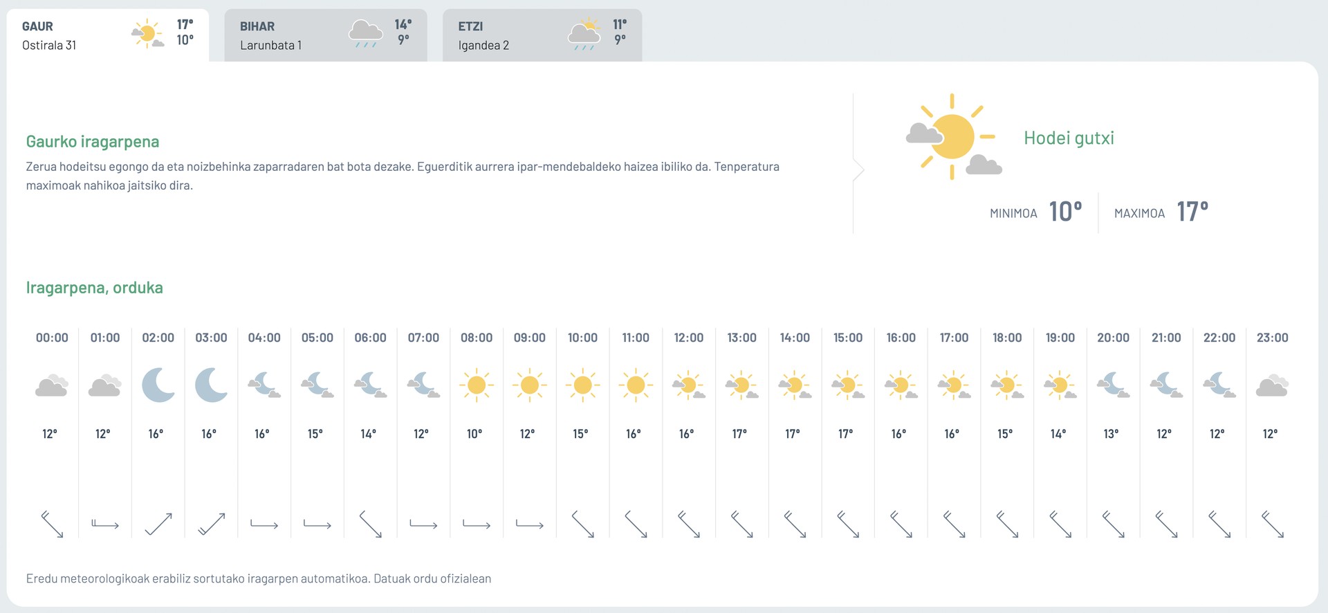
Task: Click the MAXIMOA 17° value
Action: coord(1192,211)
